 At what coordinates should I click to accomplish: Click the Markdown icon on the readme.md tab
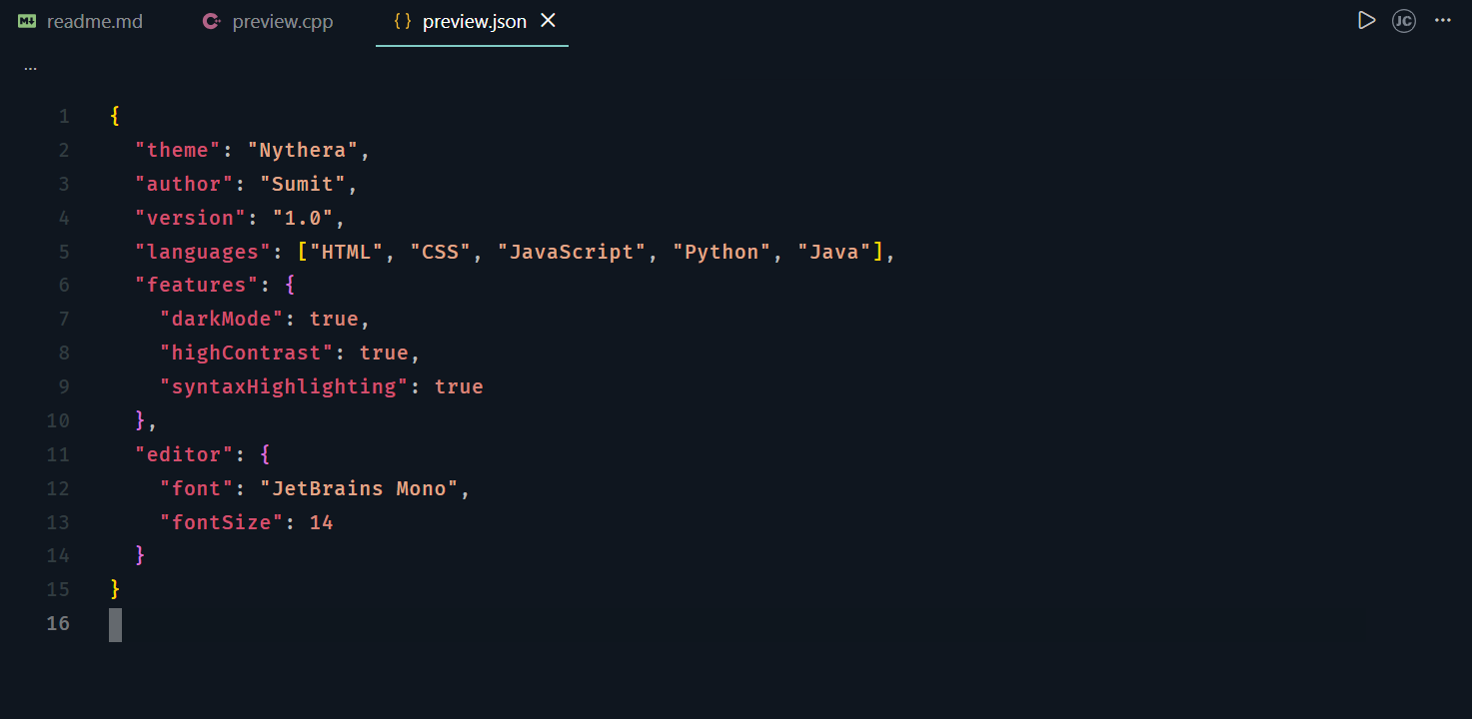click(x=25, y=20)
